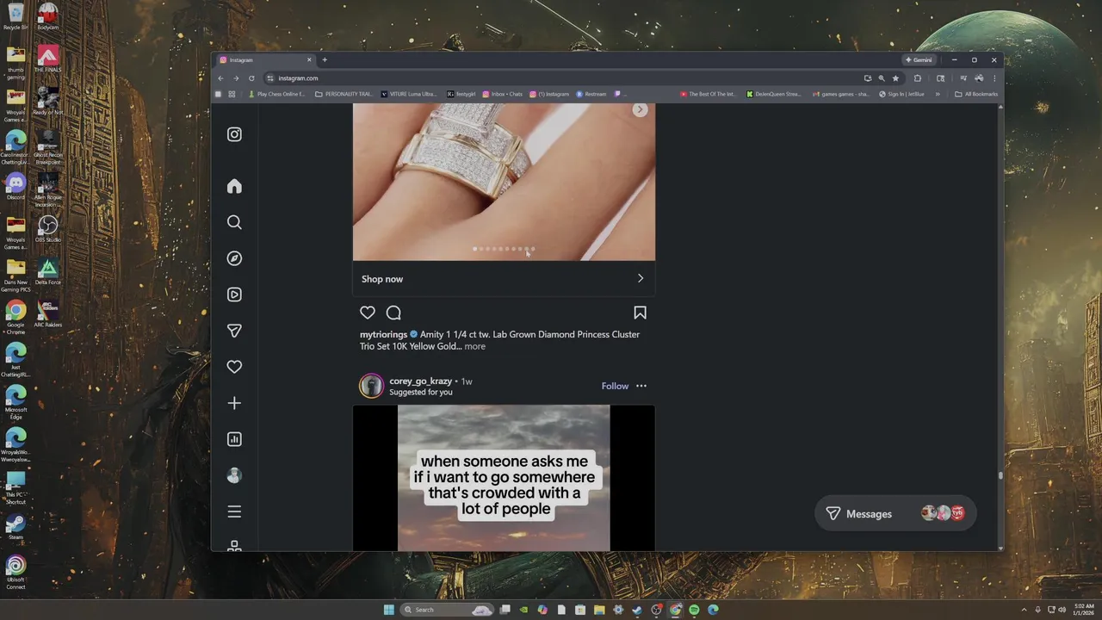The width and height of the screenshot is (1102, 620).
Task: Open Inbox • Chats bookmark
Action: pos(502,94)
